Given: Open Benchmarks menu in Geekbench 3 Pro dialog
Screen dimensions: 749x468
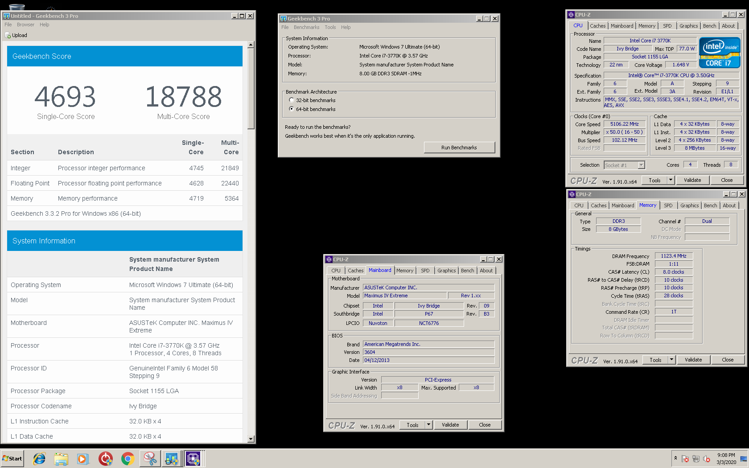Looking at the screenshot, I should (306, 27).
